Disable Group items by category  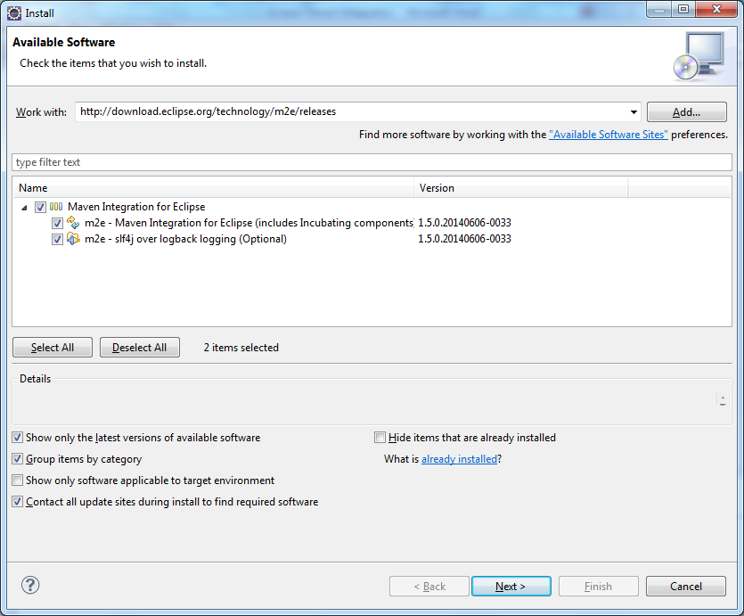[17, 458]
